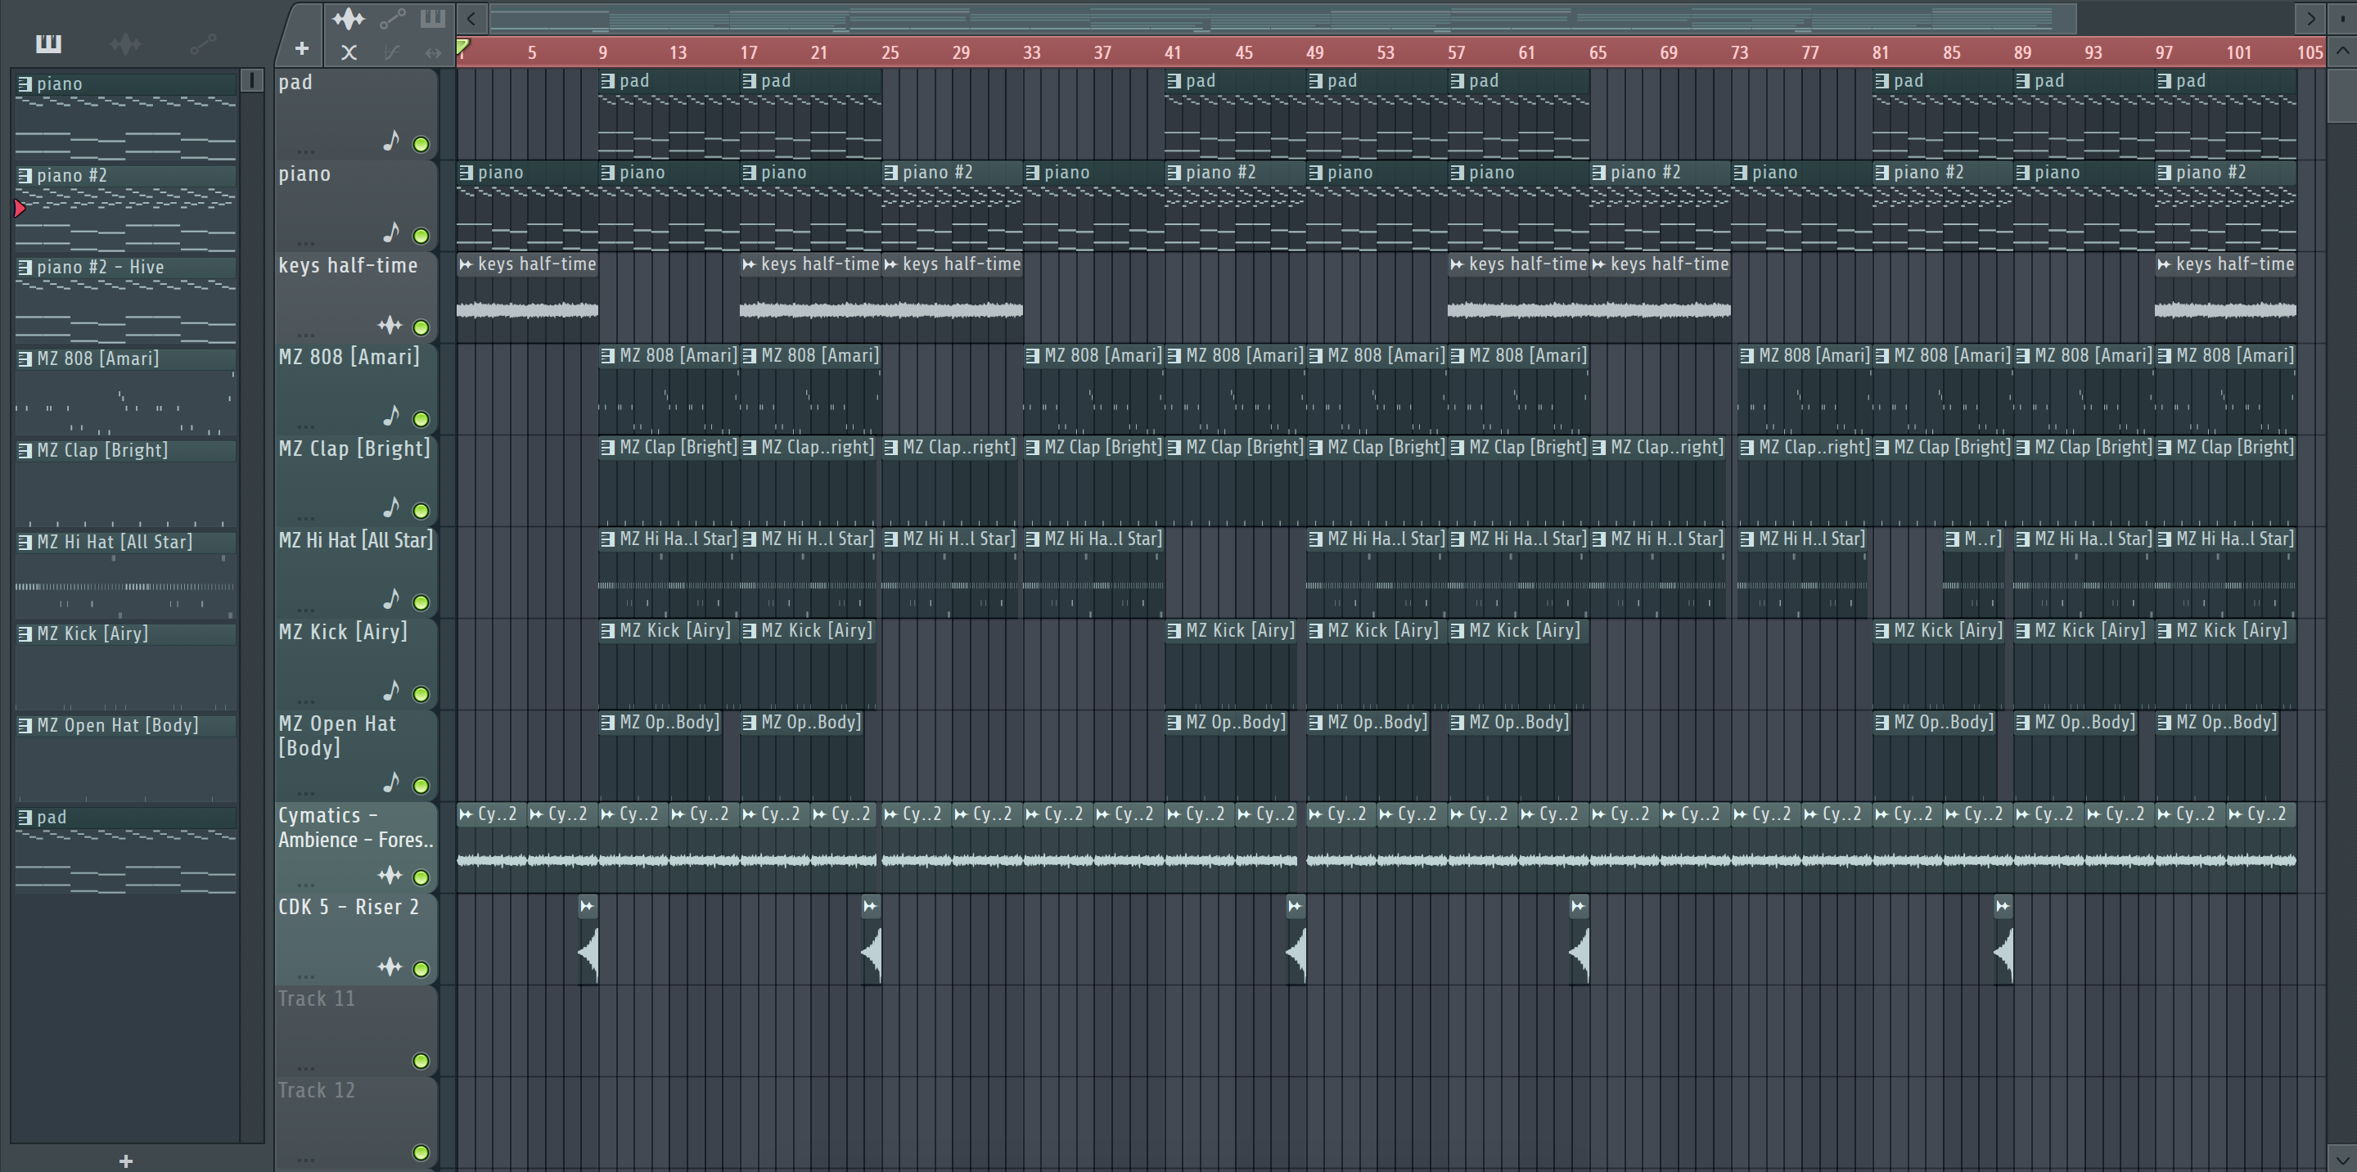Open menu of first Cy..2 ambience clip

(x=466, y=814)
